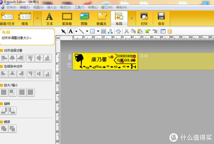Select the text A tool in toolbar

[x=71, y=31]
